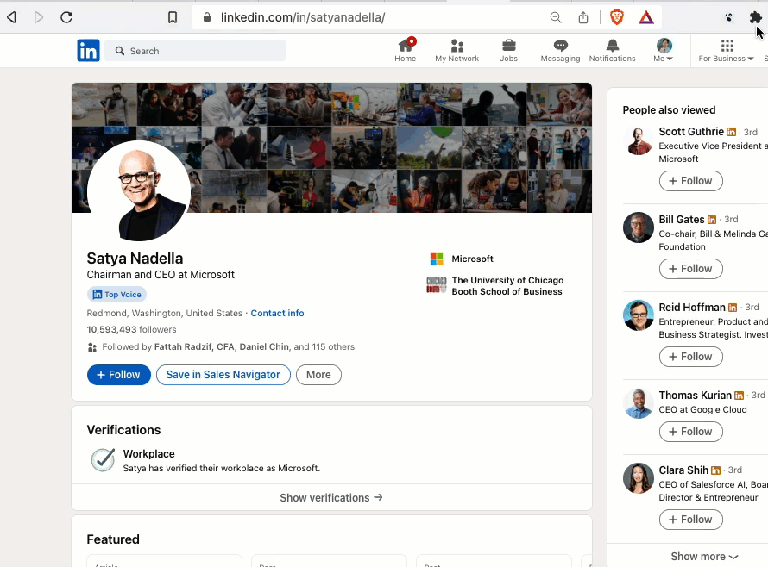Open the browser extensions puzzle icon

[755, 17]
